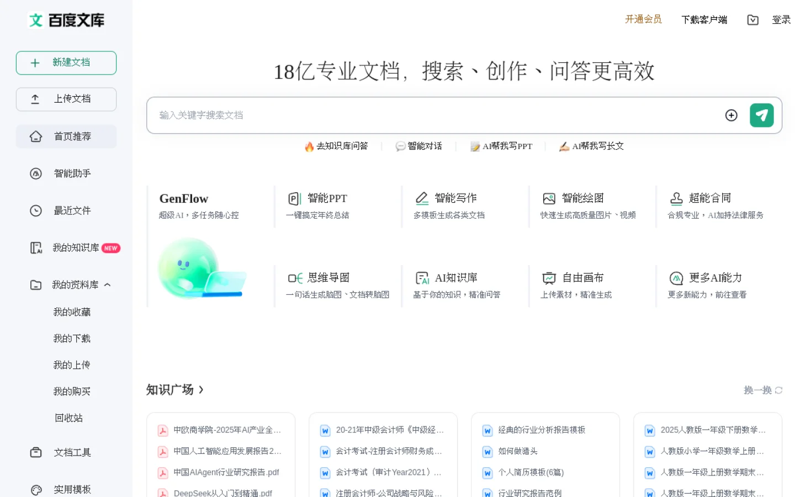795x497 pixels.
Task: Click the 思维导图 mind map icon
Action: [x=295, y=278]
